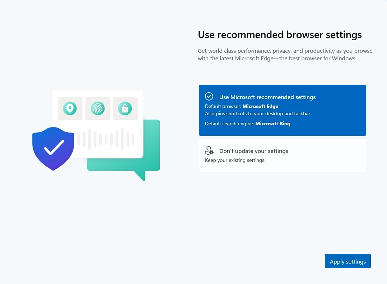Click the user gear icon beside Don't update
387x284 pixels.
click(209, 150)
